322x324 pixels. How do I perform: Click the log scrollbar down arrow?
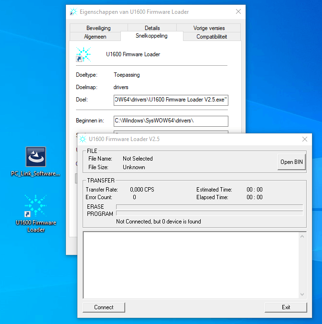(302, 294)
